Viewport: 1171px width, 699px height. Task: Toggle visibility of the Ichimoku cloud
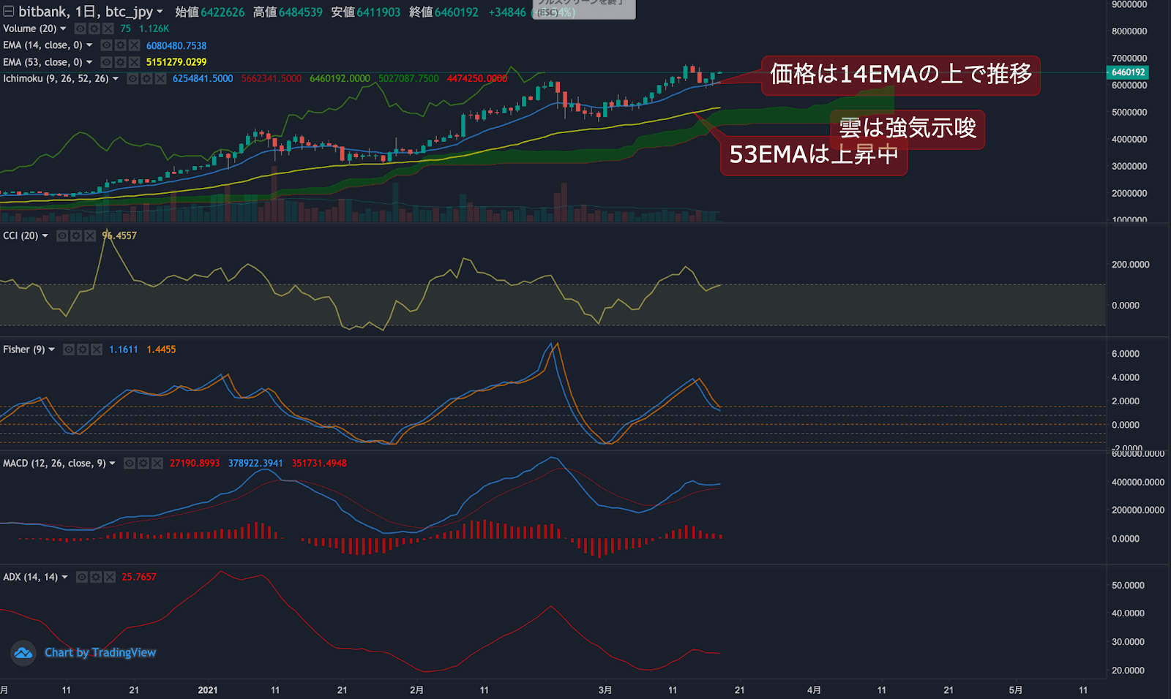[132, 79]
